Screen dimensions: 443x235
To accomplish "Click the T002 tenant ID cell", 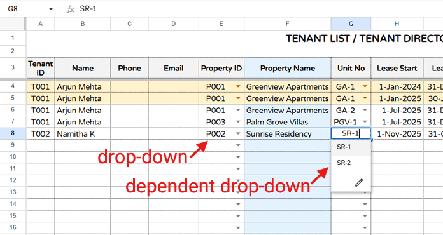I will [40, 134].
